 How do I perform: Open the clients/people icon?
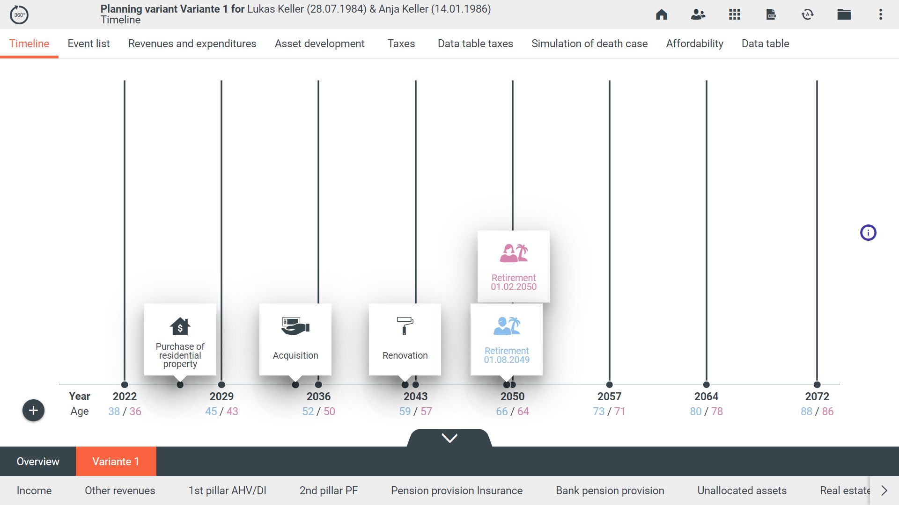[698, 14]
